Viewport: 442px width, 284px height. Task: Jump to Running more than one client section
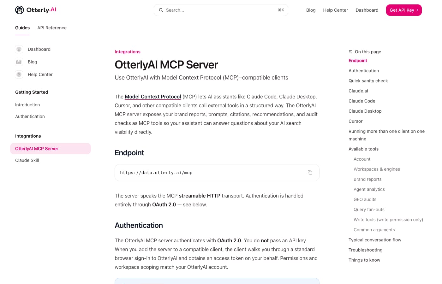coord(386,135)
